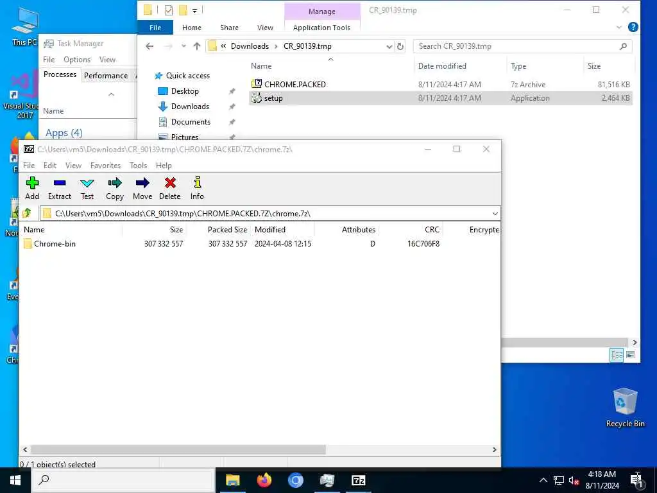The height and width of the screenshot is (493, 657).
Task: Open 7-Zip Help menu
Action: pyautogui.click(x=164, y=166)
